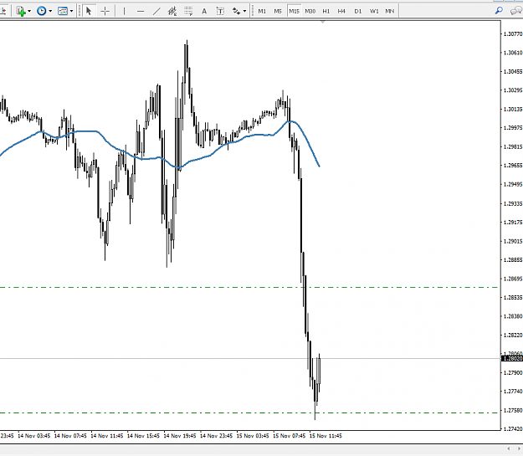
Task: Choose the Arrows objects tool
Action: coord(237,11)
